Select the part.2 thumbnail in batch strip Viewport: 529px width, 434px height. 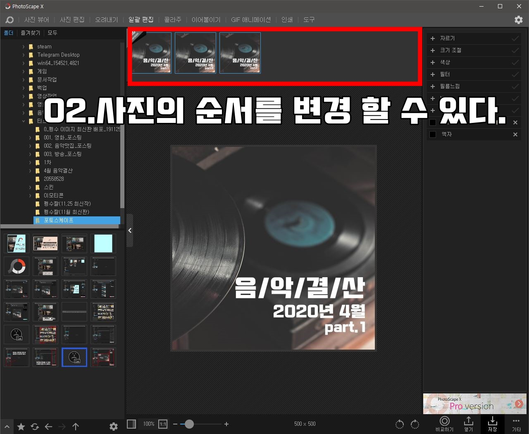tap(195, 53)
